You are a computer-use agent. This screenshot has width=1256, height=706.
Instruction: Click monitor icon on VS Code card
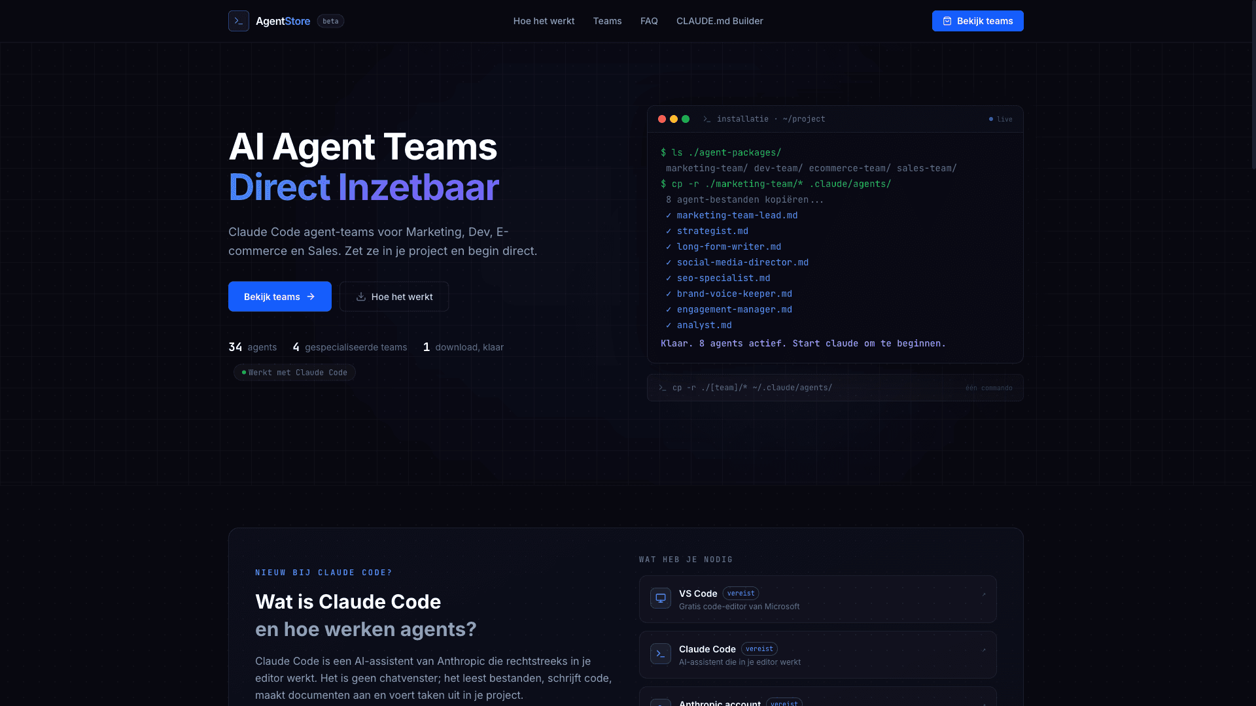661,598
